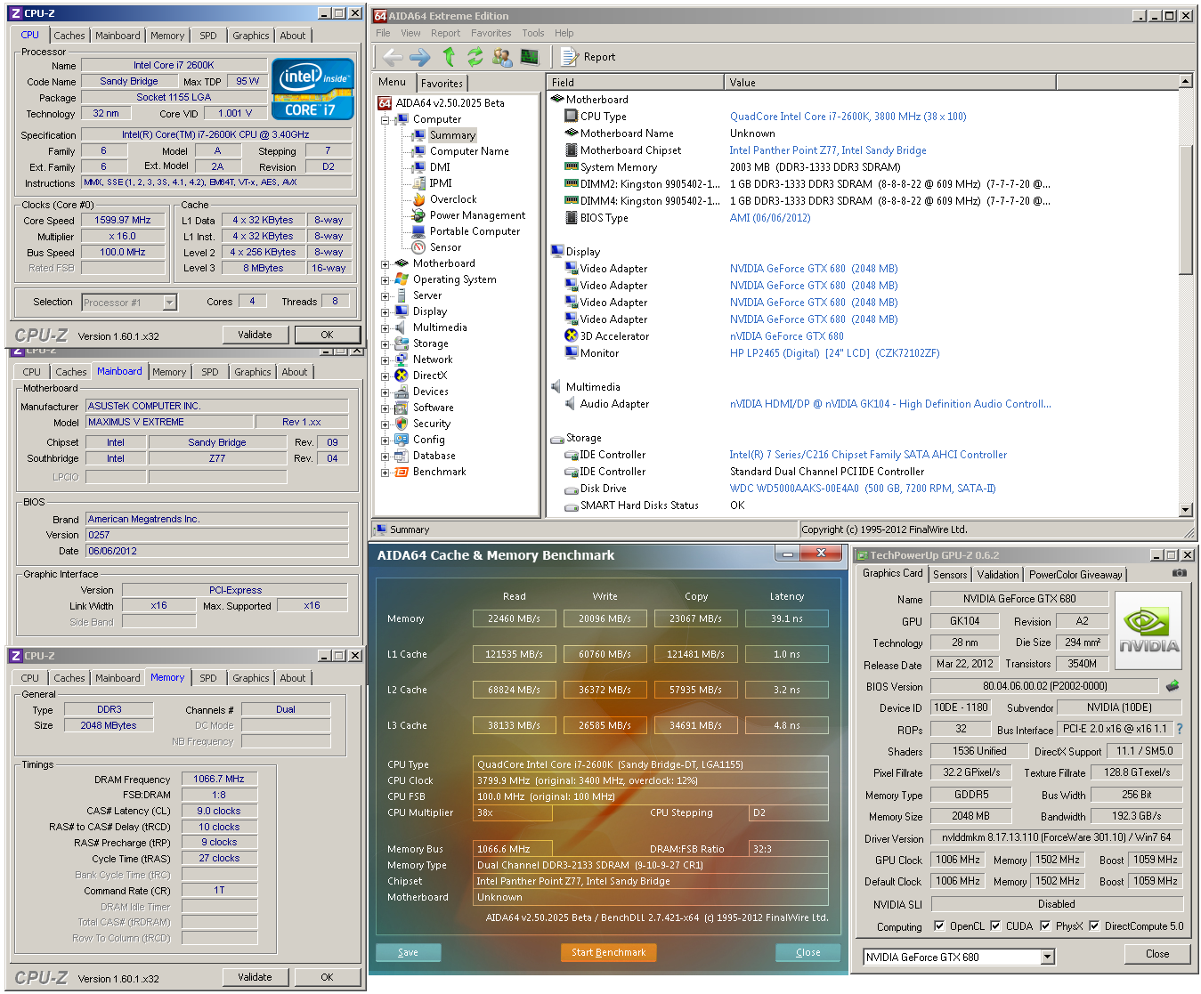Click the Report document icon in AIDA64 toolbar
Image resolution: width=1201 pixels, height=994 pixels.
click(x=569, y=57)
